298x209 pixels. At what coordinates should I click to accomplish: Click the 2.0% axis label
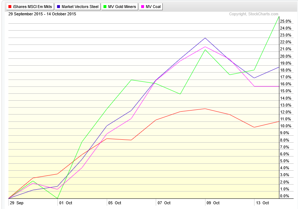coord(284,182)
